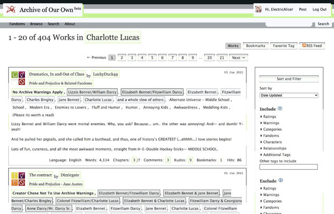Screen dimensions: 334x214
Task: Click the Log Out link
Action: pyautogui.click(x=319, y=9)
